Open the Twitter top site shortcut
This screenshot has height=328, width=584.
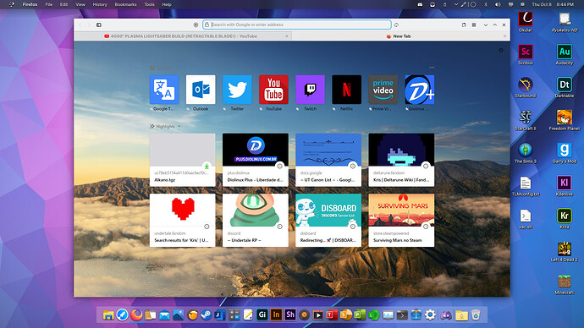pyautogui.click(x=237, y=90)
